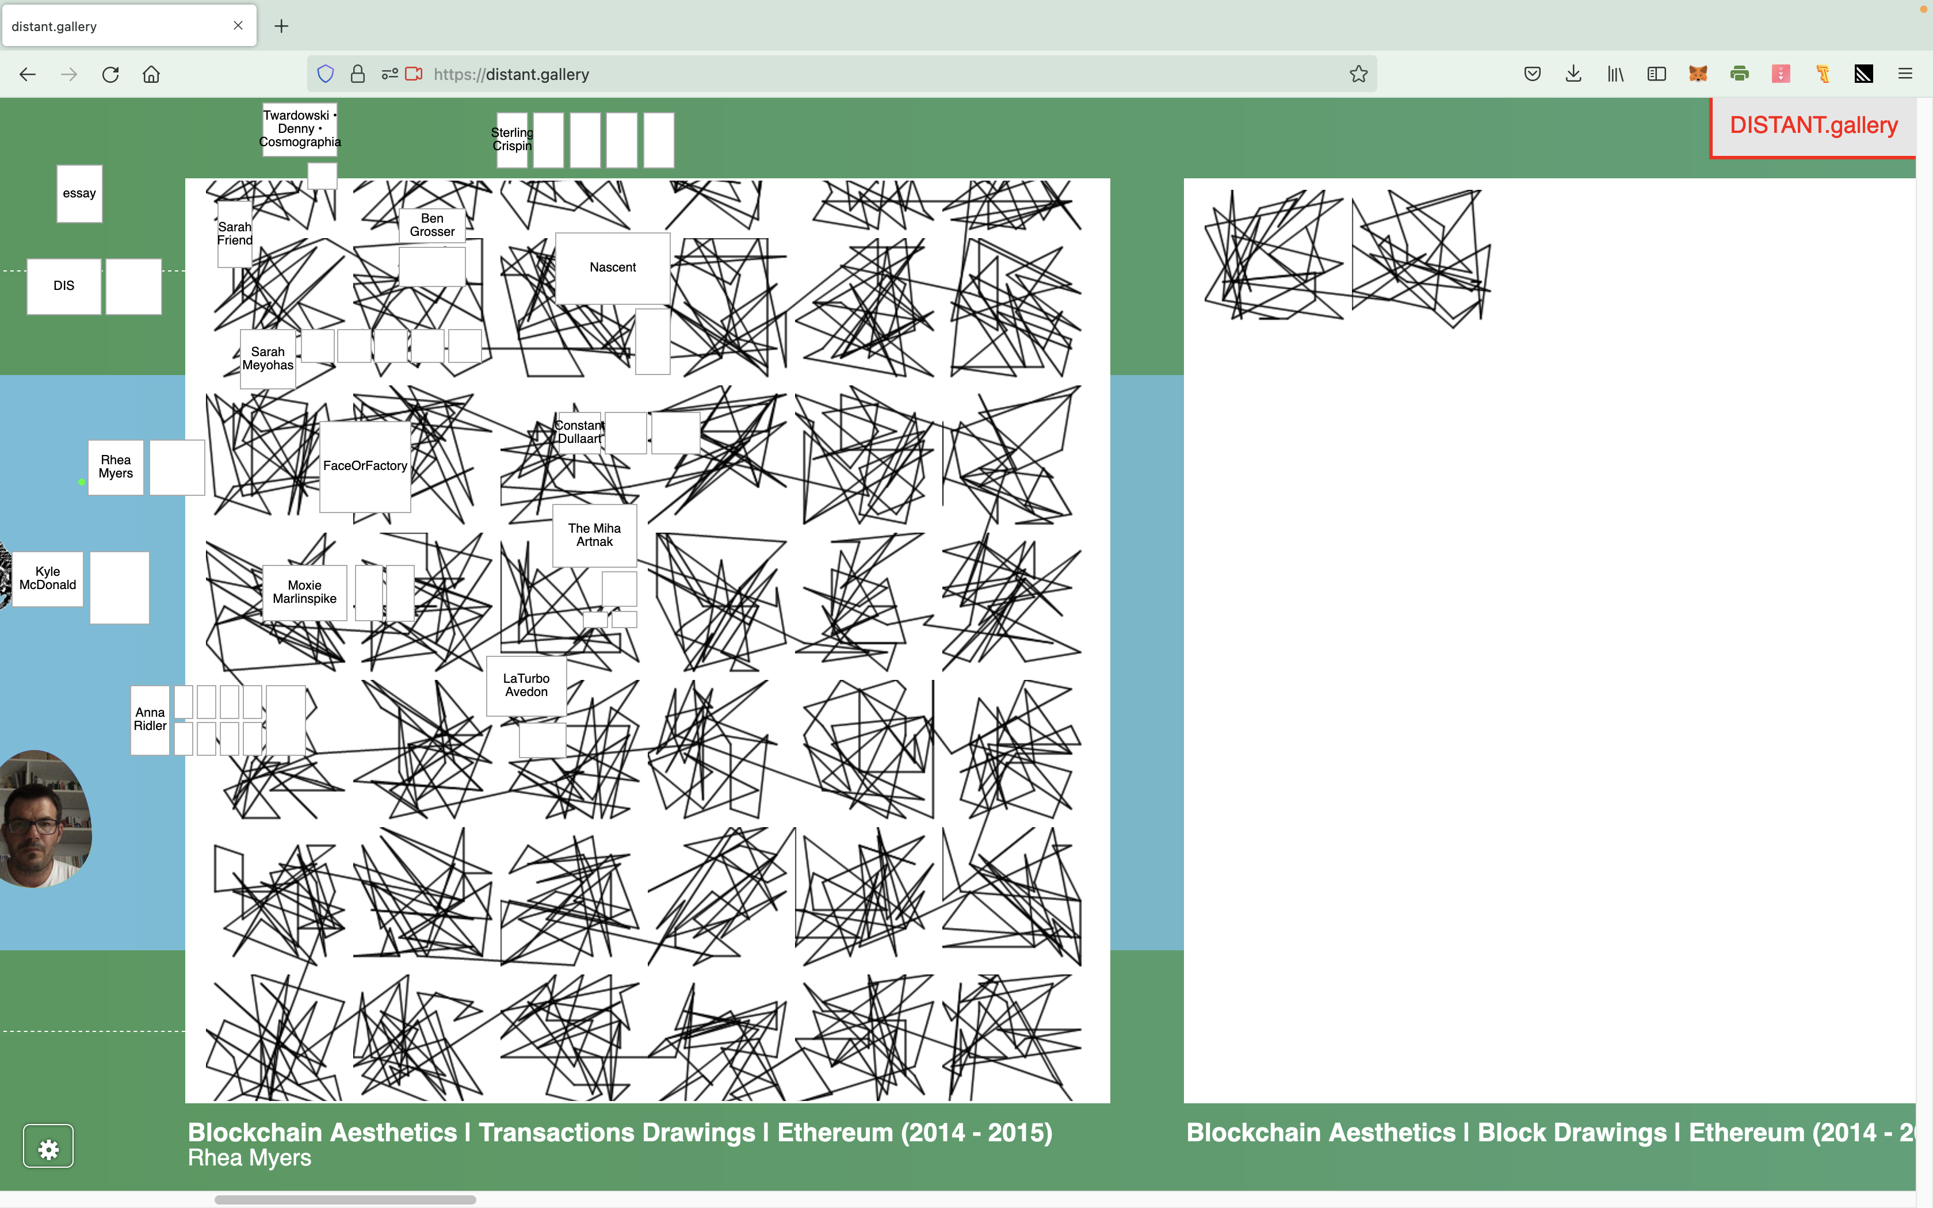Click the blank card beside DIS
The width and height of the screenshot is (1933, 1208).
(x=133, y=286)
